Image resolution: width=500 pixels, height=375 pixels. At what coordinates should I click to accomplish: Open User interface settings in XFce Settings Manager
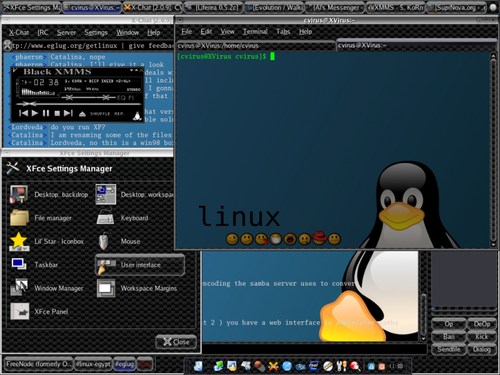pyautogui.click(x=139, y=265)
